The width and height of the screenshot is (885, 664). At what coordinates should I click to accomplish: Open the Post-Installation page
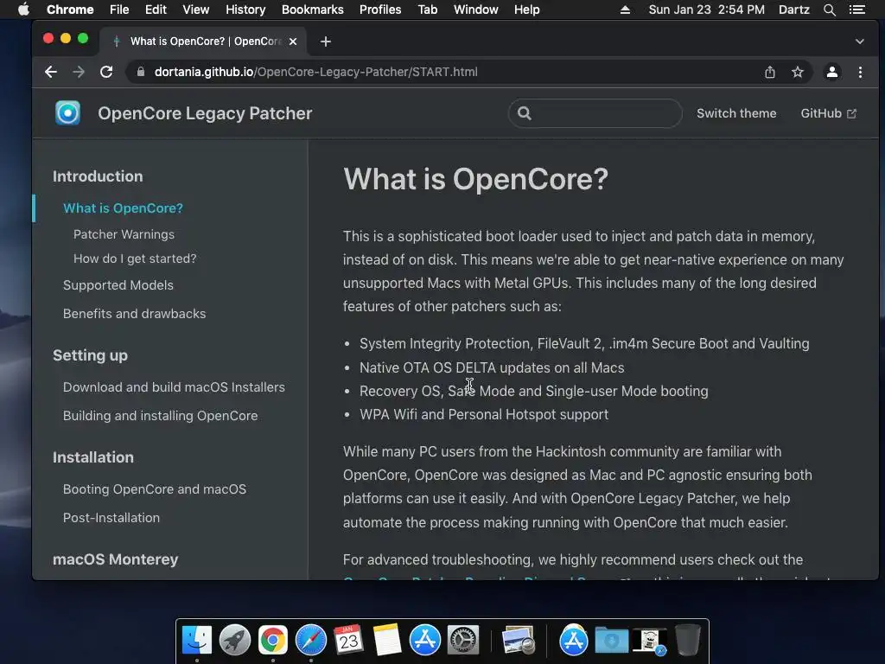(x=111, y=518)
